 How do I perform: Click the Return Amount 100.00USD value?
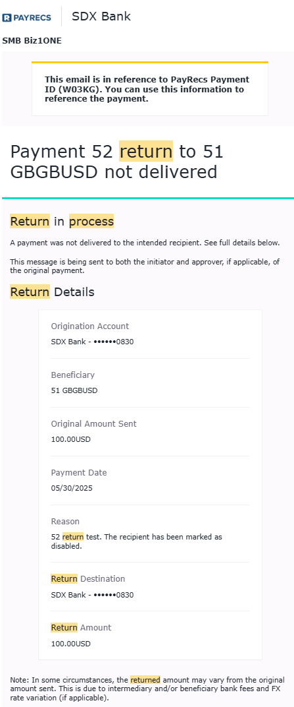click(70, 644)
